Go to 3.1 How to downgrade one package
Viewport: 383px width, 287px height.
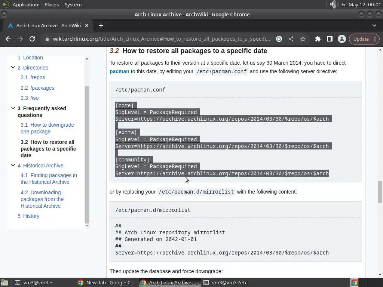(47, 128)
